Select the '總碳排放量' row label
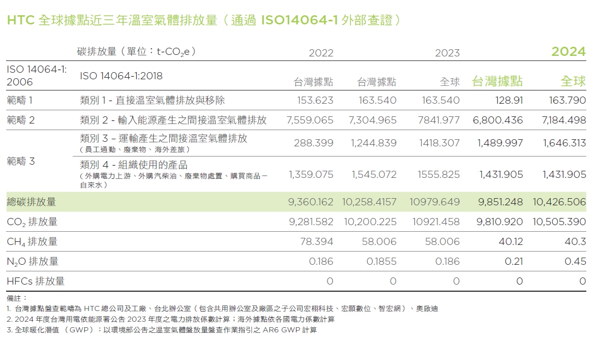This screenshot has width=597, height=342. 31,202
